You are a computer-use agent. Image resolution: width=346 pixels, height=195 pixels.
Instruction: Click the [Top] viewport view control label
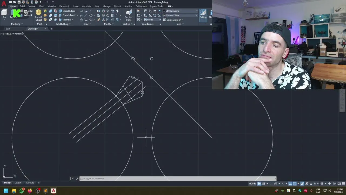[6, 34]
